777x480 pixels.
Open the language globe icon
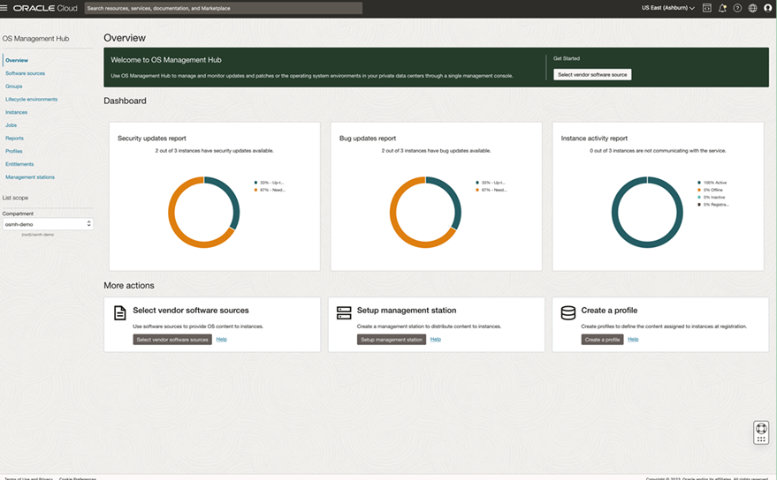click(x=753, y=8)
